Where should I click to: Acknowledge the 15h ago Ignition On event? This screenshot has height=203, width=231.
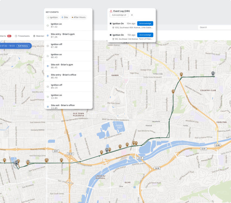(x=145, y=35)
